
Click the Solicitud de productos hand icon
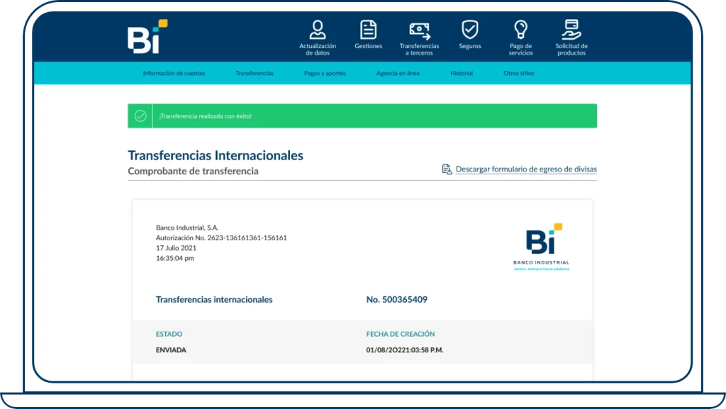coord(571,29)
